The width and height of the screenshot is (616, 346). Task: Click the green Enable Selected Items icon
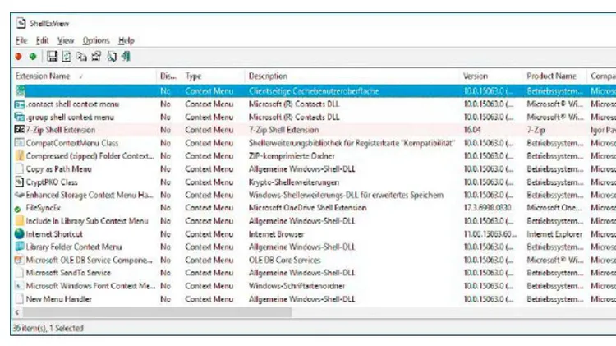pos(33,57)
